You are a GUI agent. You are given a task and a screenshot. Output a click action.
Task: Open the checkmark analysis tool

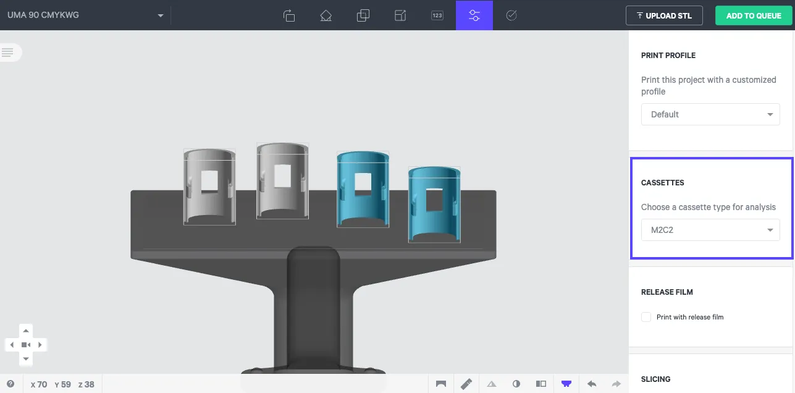(511, 15)
